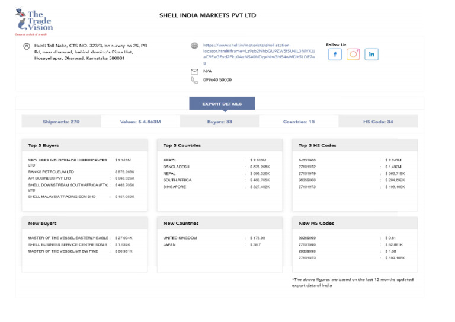455x322 pixels.
Task: Click the NEPAL country row
Action: point(216,174)
